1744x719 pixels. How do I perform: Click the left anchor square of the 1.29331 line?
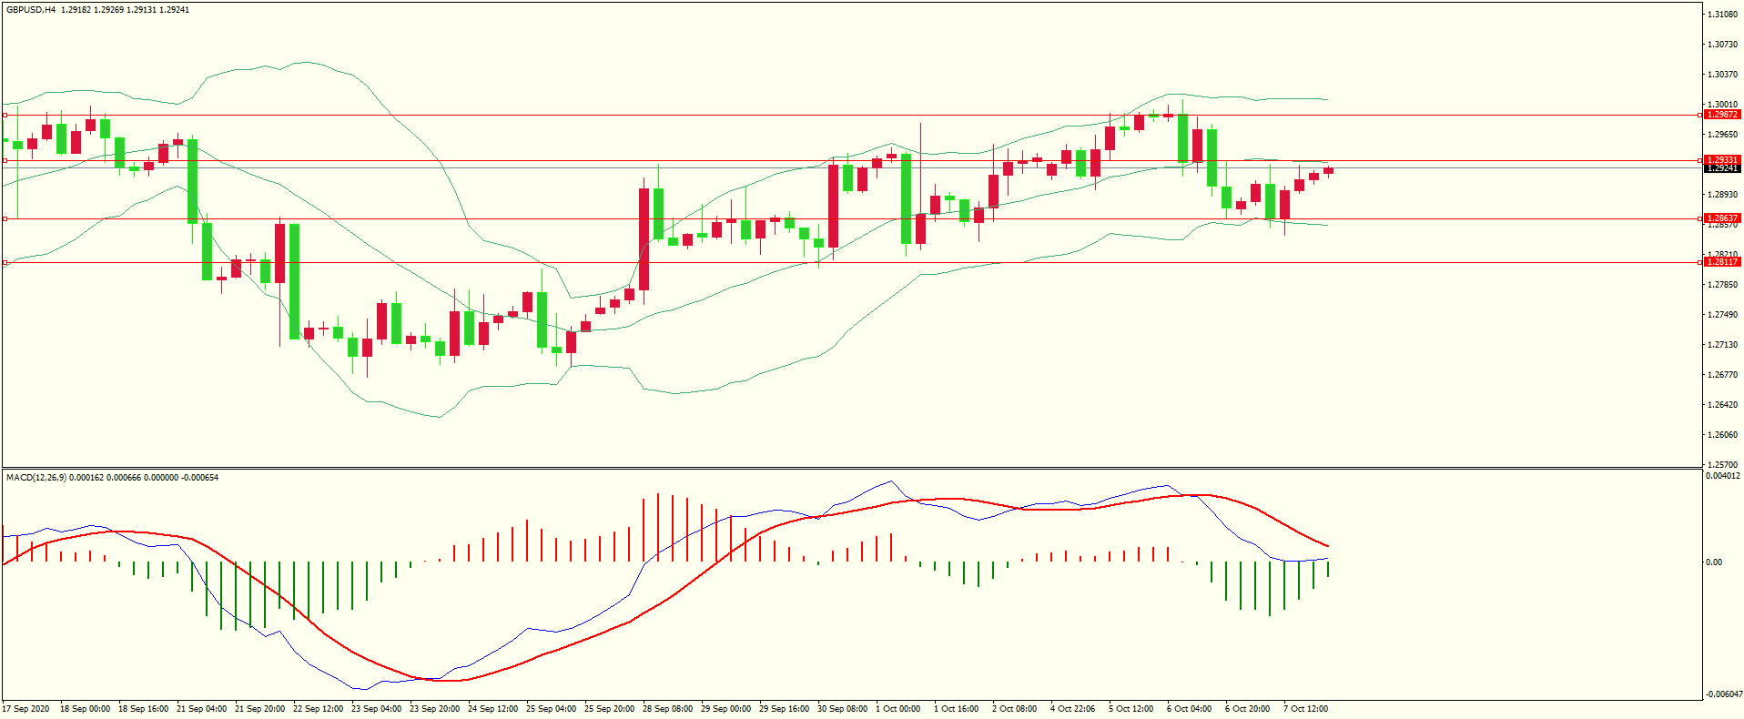(x=5, y=161)
